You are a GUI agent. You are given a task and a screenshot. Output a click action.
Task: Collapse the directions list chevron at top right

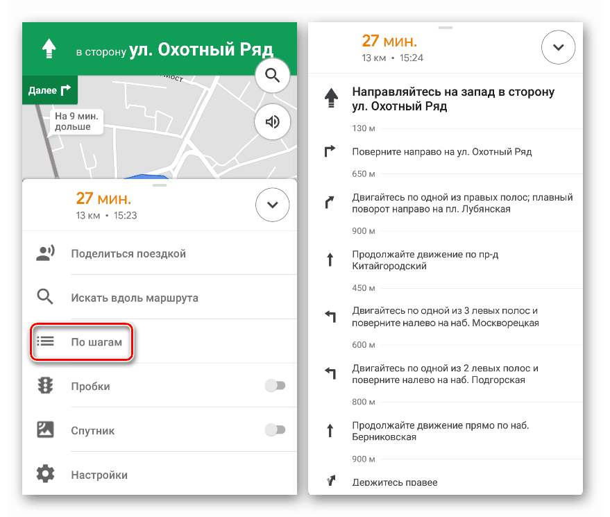558,47
